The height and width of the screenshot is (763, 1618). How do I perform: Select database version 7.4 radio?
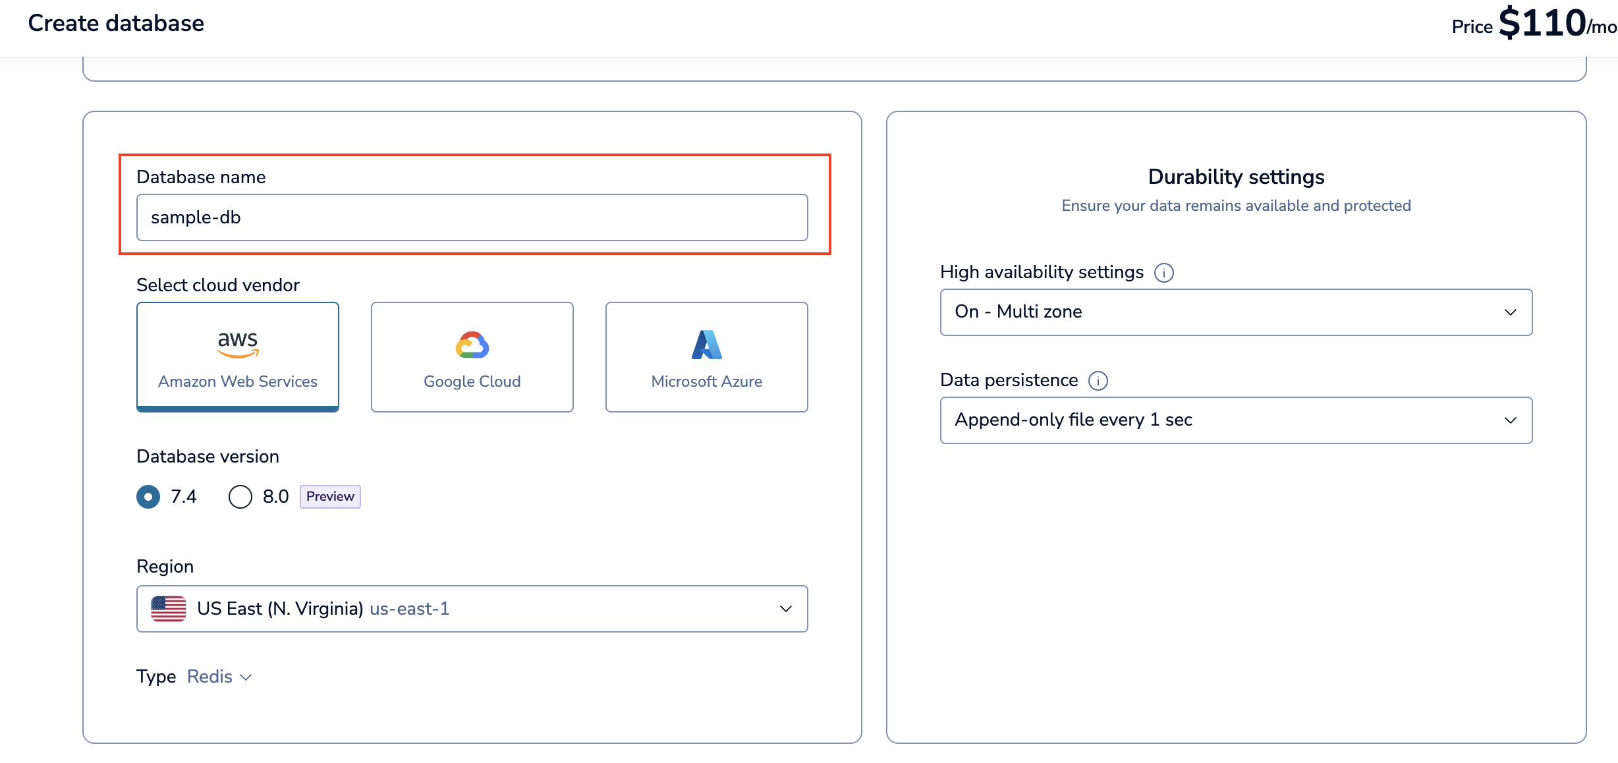tap(148, 497)
